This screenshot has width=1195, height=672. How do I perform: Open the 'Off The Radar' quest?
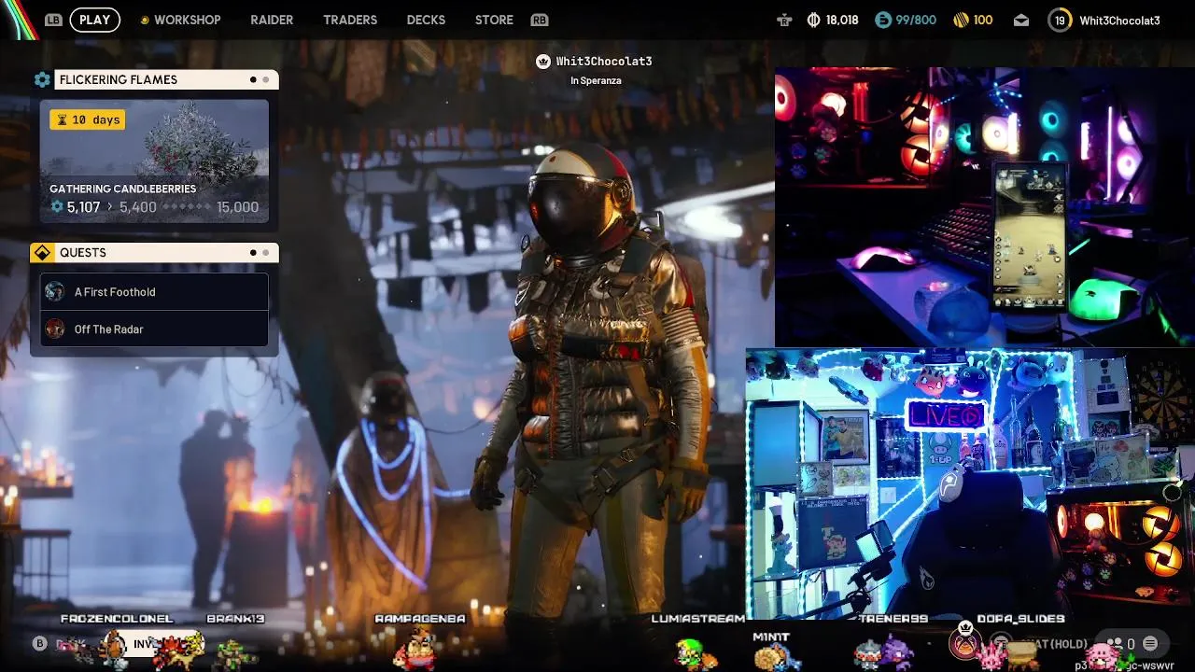(154, 329)
